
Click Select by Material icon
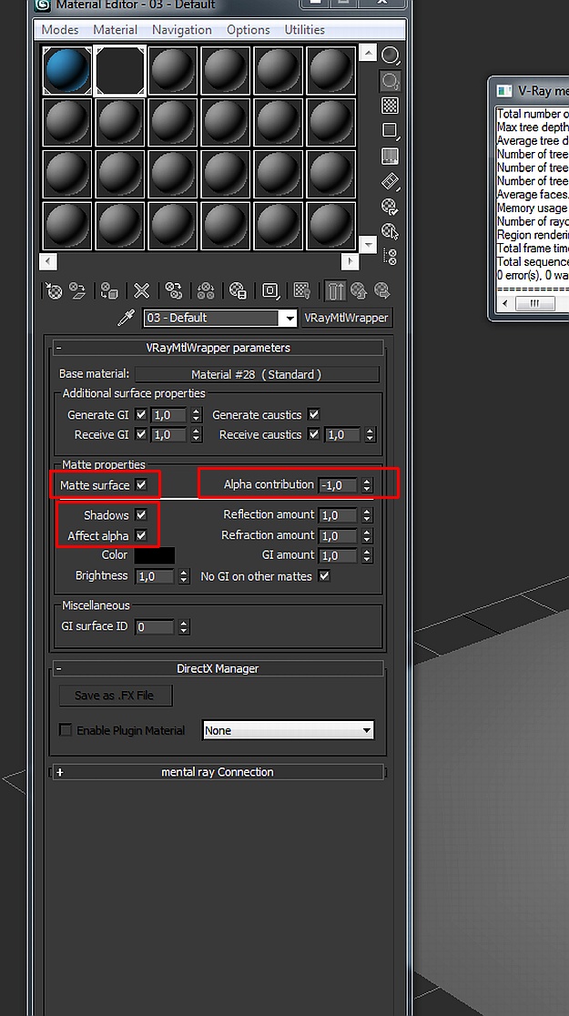(391, 231)
